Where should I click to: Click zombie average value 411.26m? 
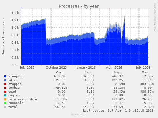pyautogui.click(x=118, y=88)
